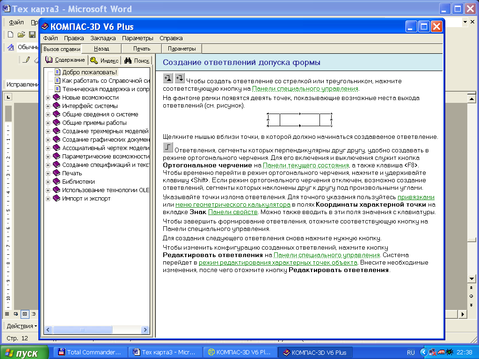This screenshot has height=359, width=479.
Task: Switch to first КОМПАС-3D V6 Pl... taskbar button
Action: point(240,352)
